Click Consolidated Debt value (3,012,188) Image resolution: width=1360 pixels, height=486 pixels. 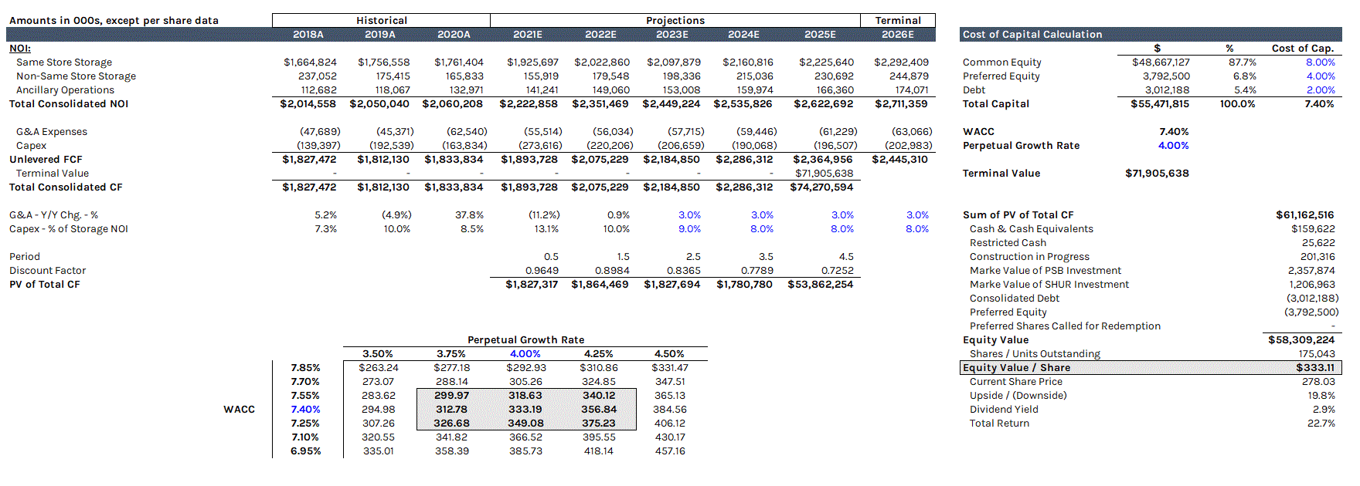tap(1312, 299)
